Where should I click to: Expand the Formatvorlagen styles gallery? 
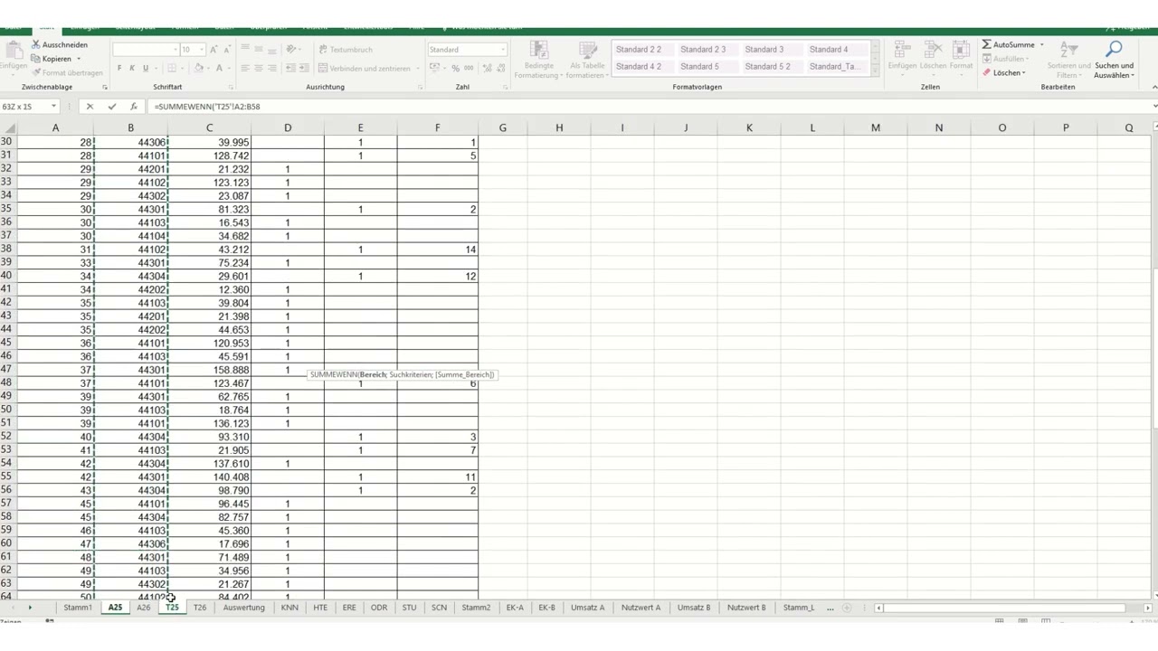pyautogui.click(x=874, y=71)
